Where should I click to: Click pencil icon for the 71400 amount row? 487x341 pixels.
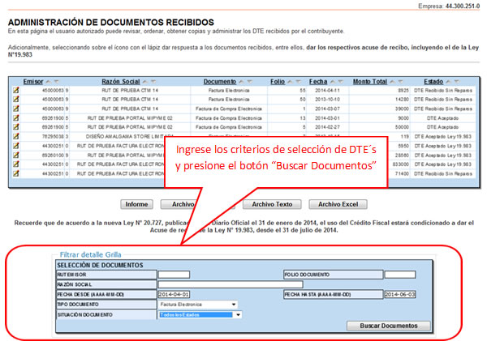(x=16, y=173)
